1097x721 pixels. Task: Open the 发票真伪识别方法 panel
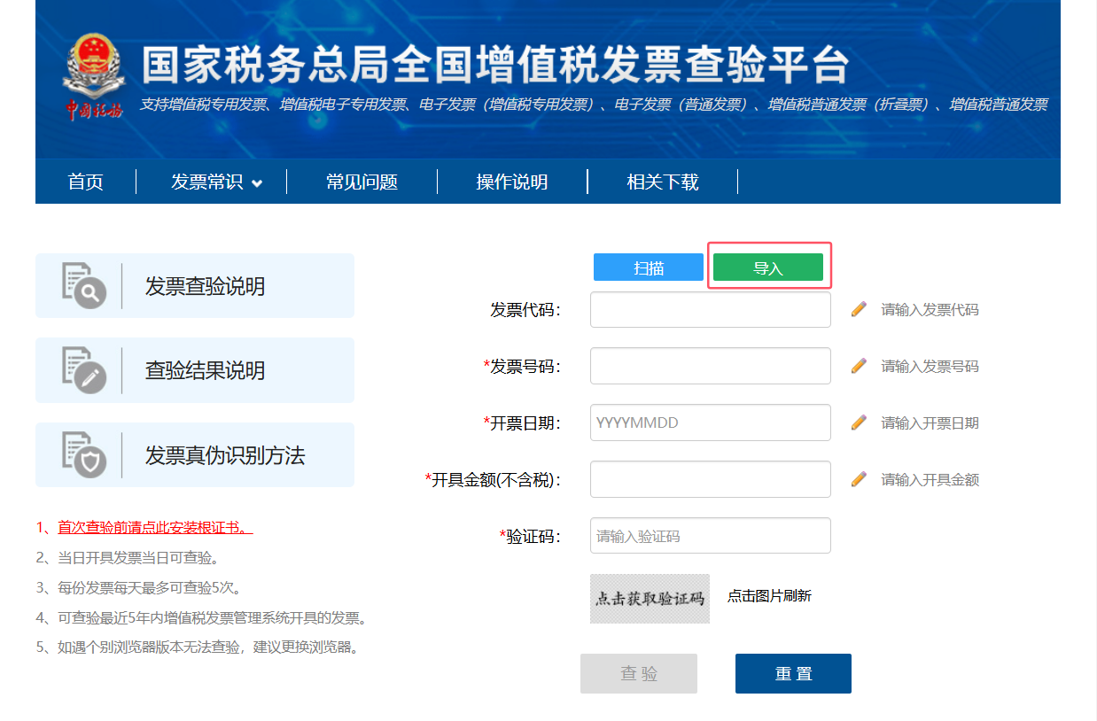(x=195, y=454)
